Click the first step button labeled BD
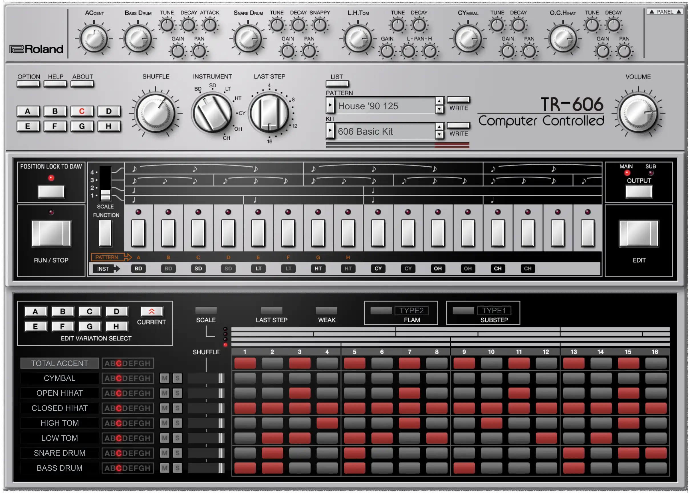 [x=138, y=233]
